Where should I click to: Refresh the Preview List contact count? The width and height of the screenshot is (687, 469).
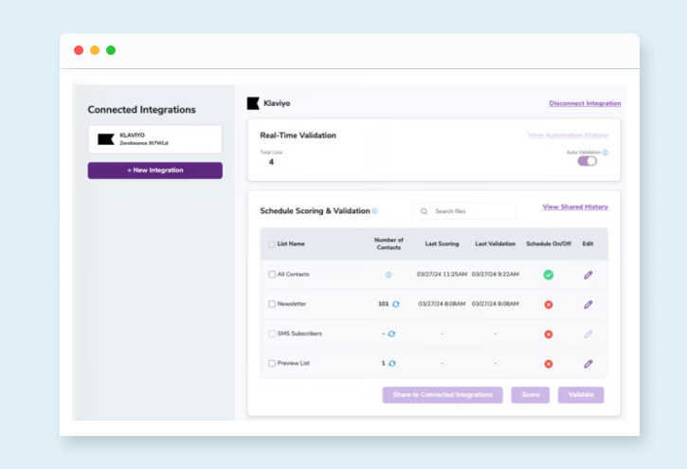point(392,364)
